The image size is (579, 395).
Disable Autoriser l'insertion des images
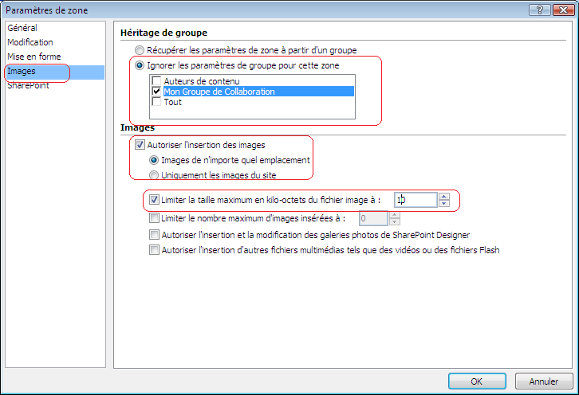(x=141, y=145)
